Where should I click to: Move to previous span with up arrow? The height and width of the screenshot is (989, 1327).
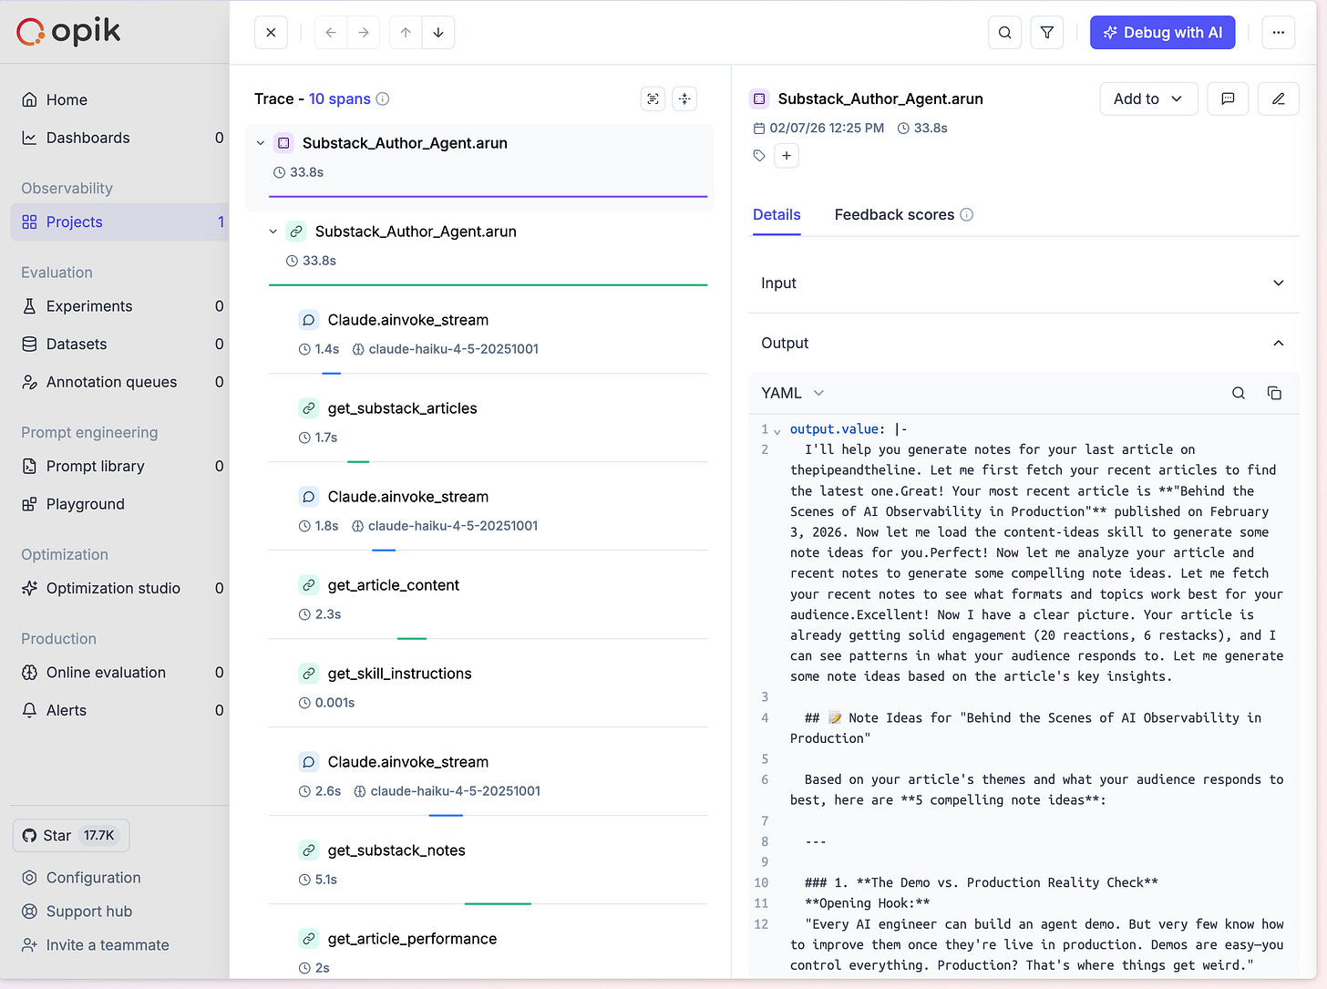(x=406, y=33)
